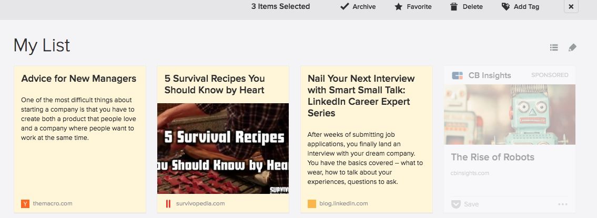Close the bulk selection bar

571,6
